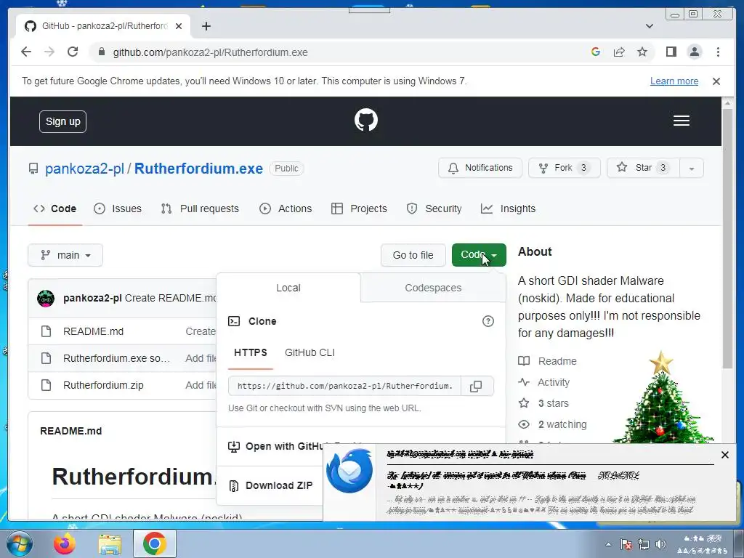
Task: Click the Sign up button
Action: pyautogui.click(x=62, y=121)
